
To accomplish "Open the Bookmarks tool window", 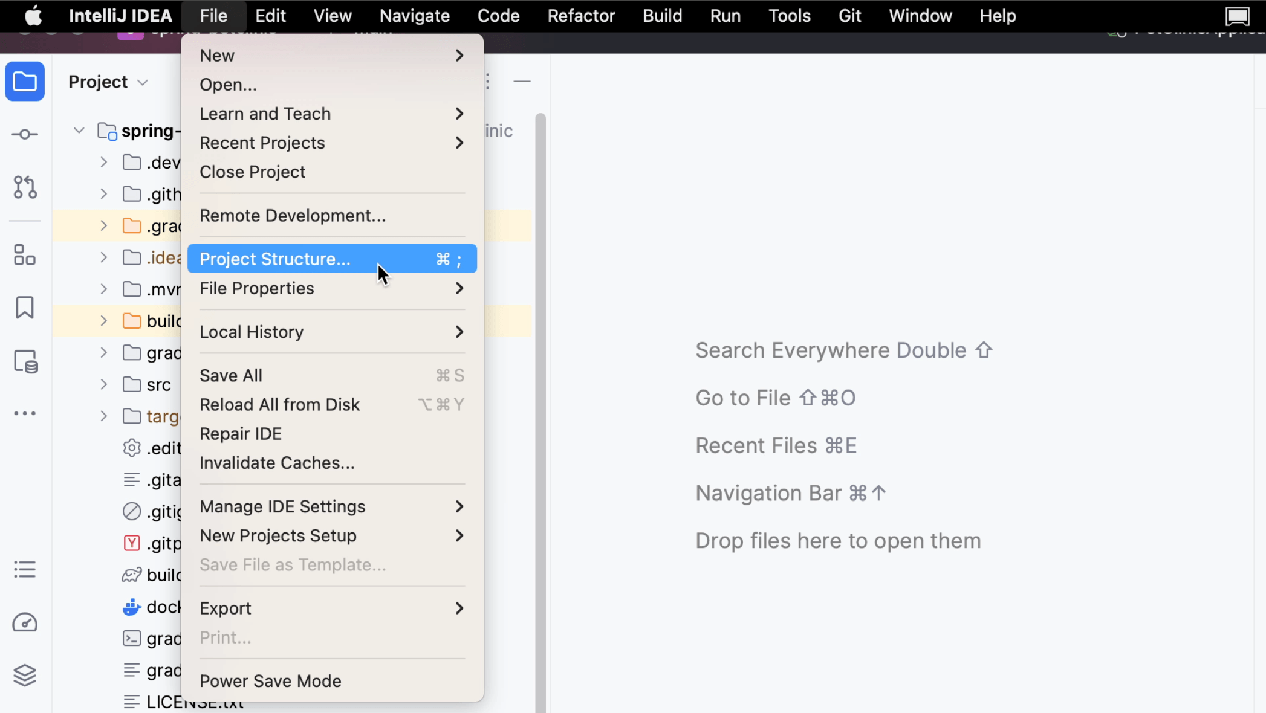I will (x=25, y=308).
